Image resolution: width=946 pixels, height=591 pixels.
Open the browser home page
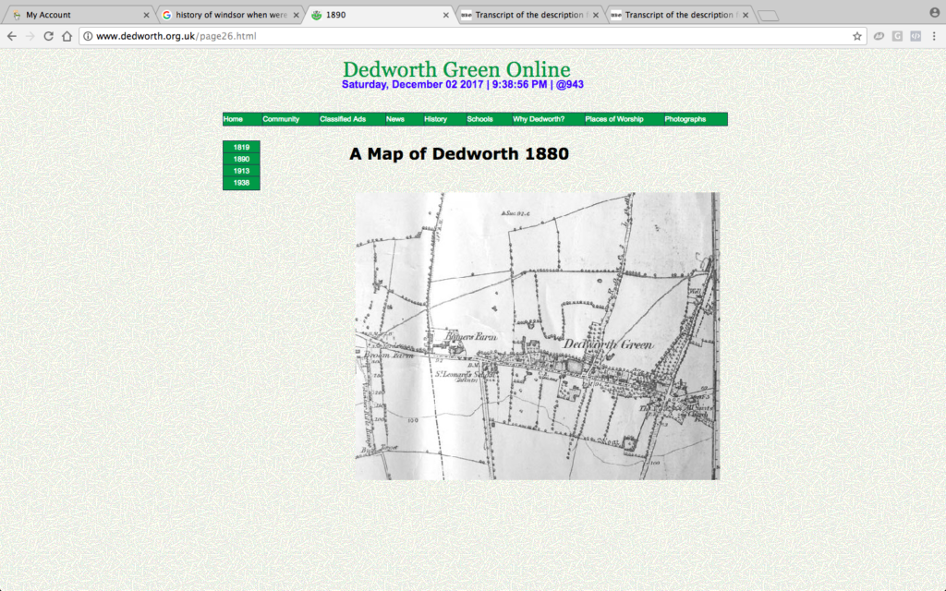tap(67, 36)
